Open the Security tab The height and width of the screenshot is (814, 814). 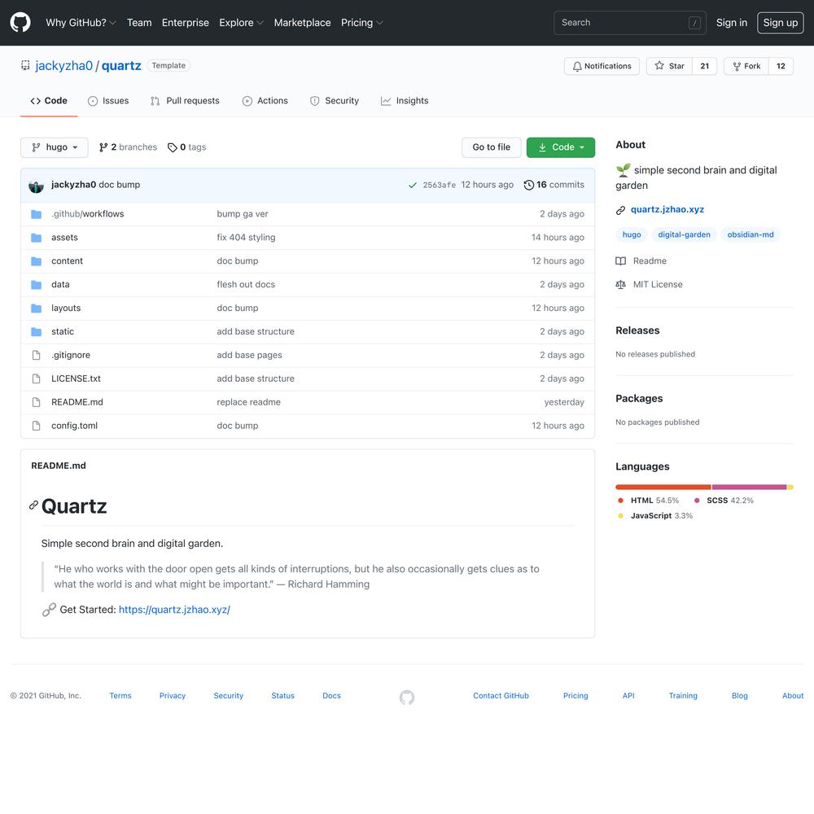[x=335, y=101]
